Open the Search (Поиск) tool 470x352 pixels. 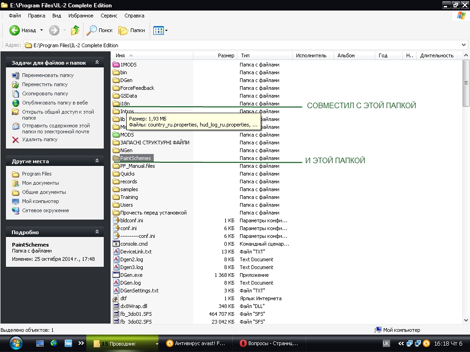coord(100,30)
